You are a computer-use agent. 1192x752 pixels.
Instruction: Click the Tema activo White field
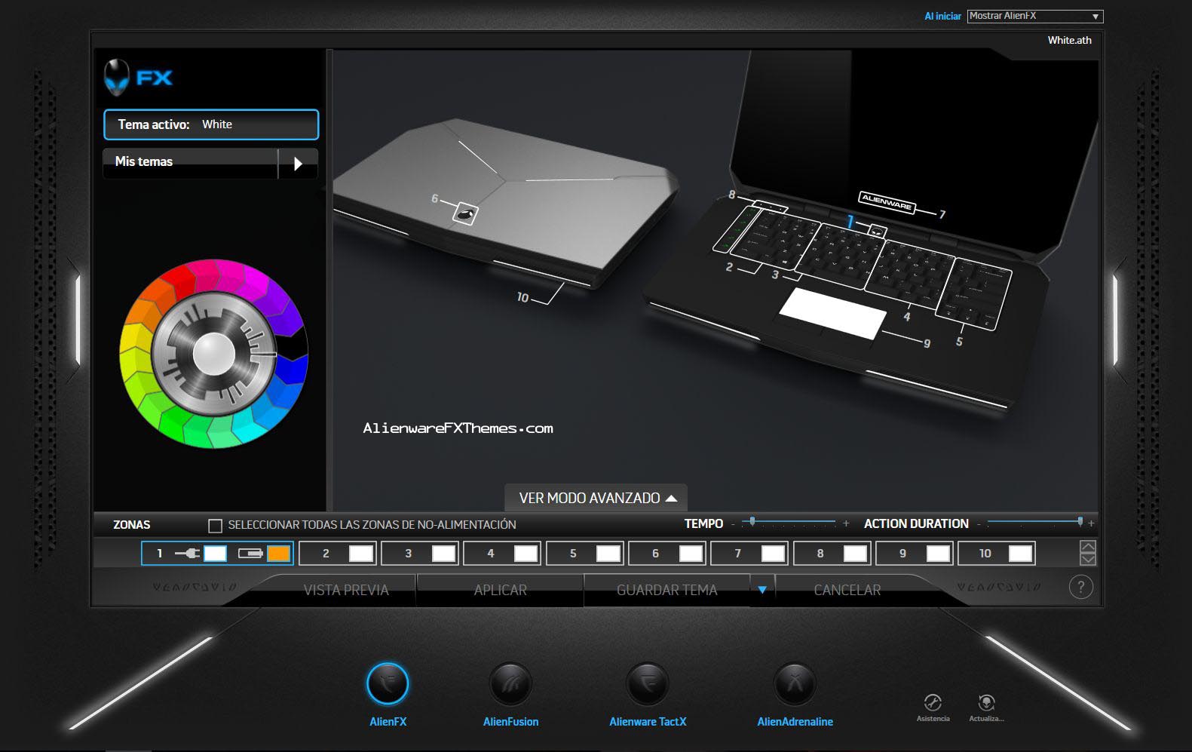tap(211, 124)
